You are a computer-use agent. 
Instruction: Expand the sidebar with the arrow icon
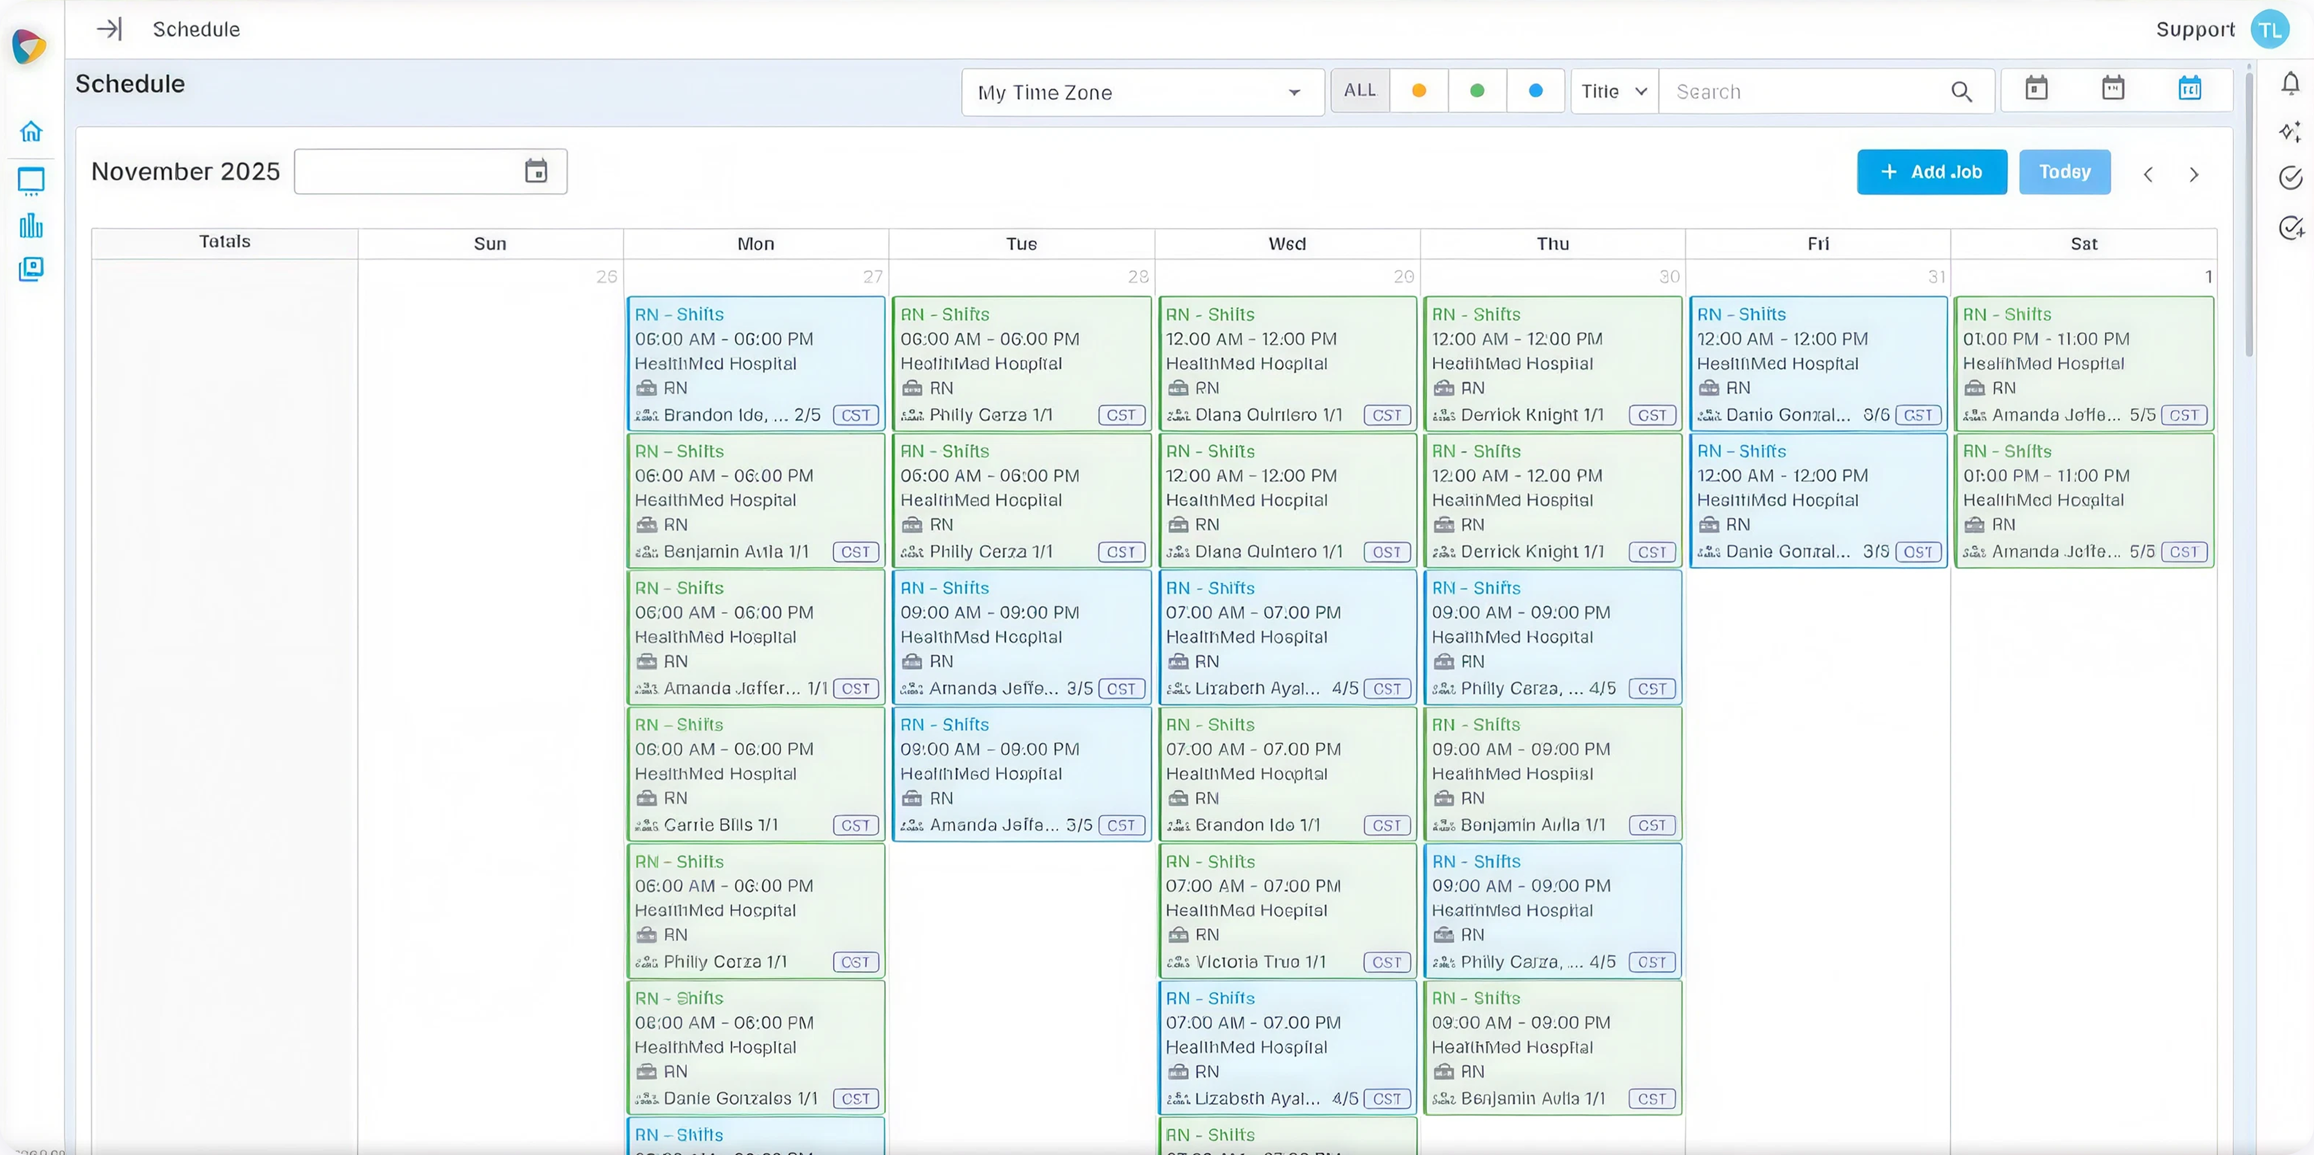pyautogui.click(x=109, y=29)
